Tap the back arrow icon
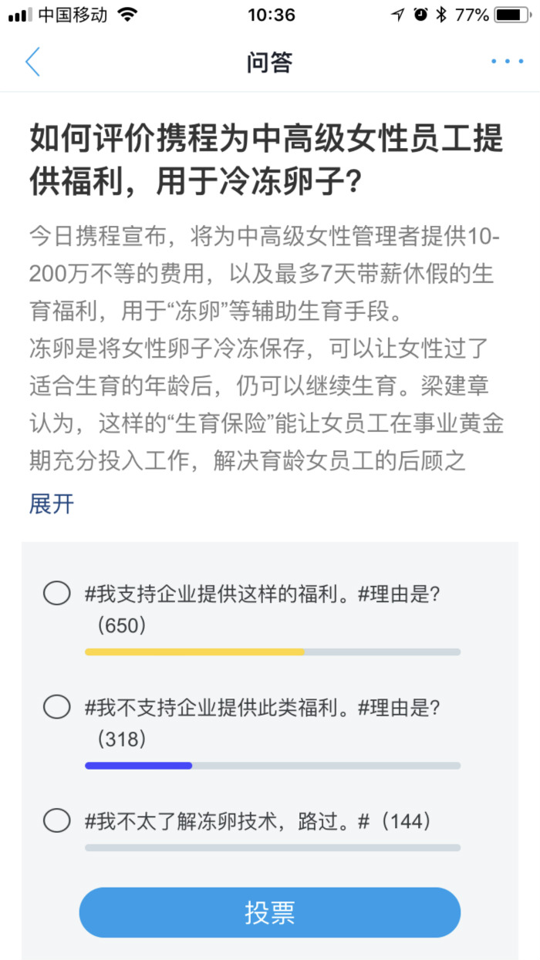The width and height of the screenshot is (540, 960). pyautogui.click(x=32, y=62)
